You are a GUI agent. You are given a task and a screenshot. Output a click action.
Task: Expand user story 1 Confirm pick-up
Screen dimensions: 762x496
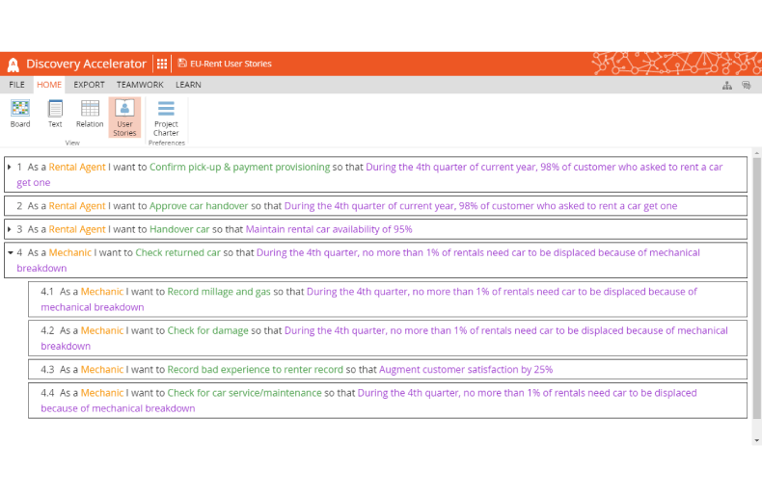(10, 167)
